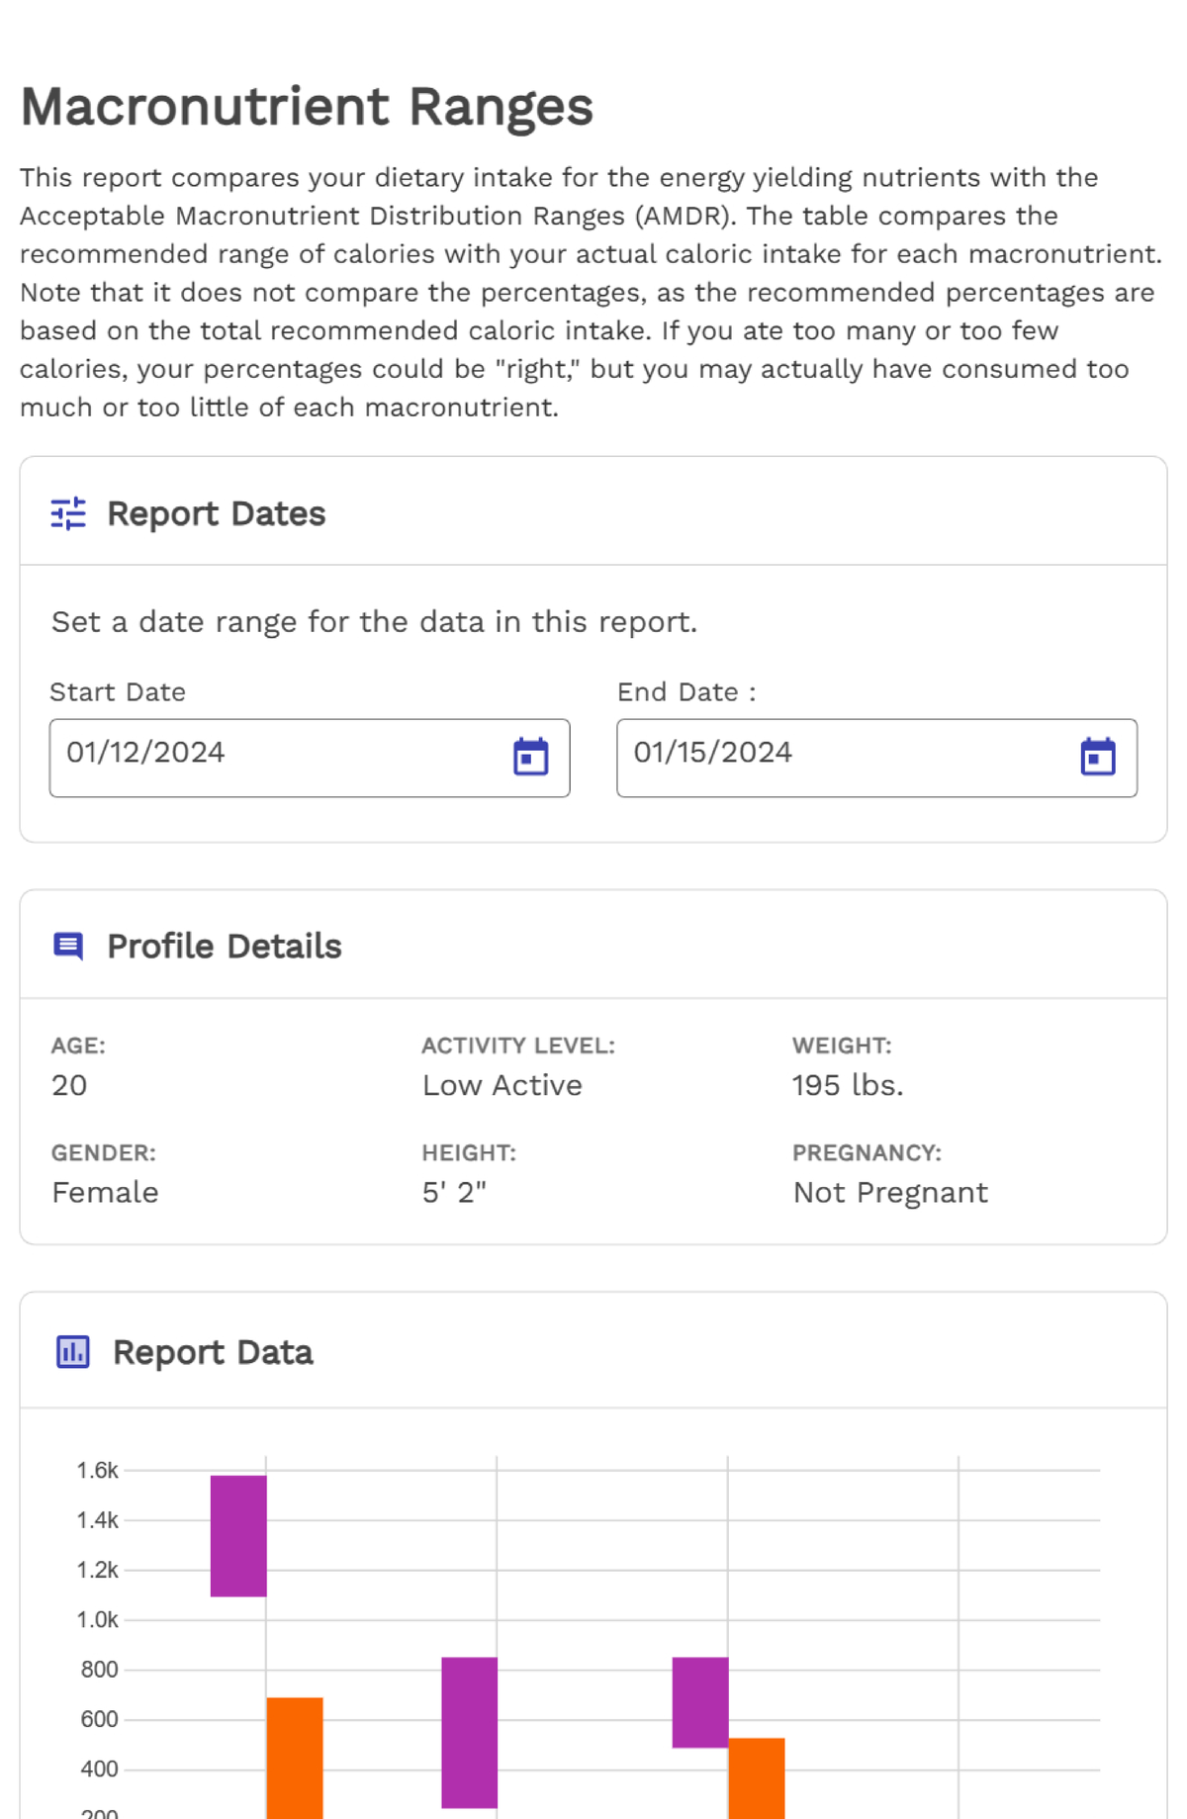Click the tallest purple bar in chart
Viewport: 1187px width, 1819px height.
tap(238, 1536)
